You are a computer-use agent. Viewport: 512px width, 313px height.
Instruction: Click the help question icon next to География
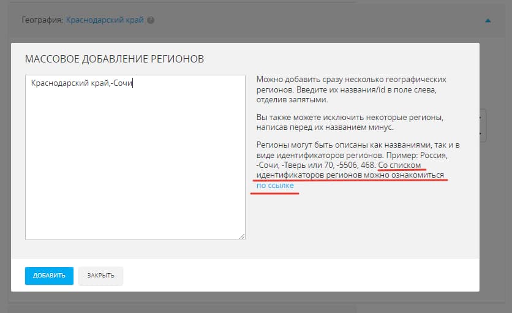[151, 20]
